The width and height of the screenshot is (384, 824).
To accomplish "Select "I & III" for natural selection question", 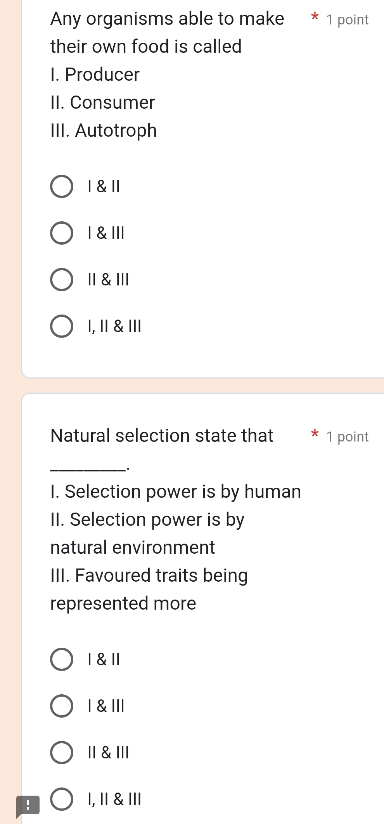I will [x=62, y=706].
